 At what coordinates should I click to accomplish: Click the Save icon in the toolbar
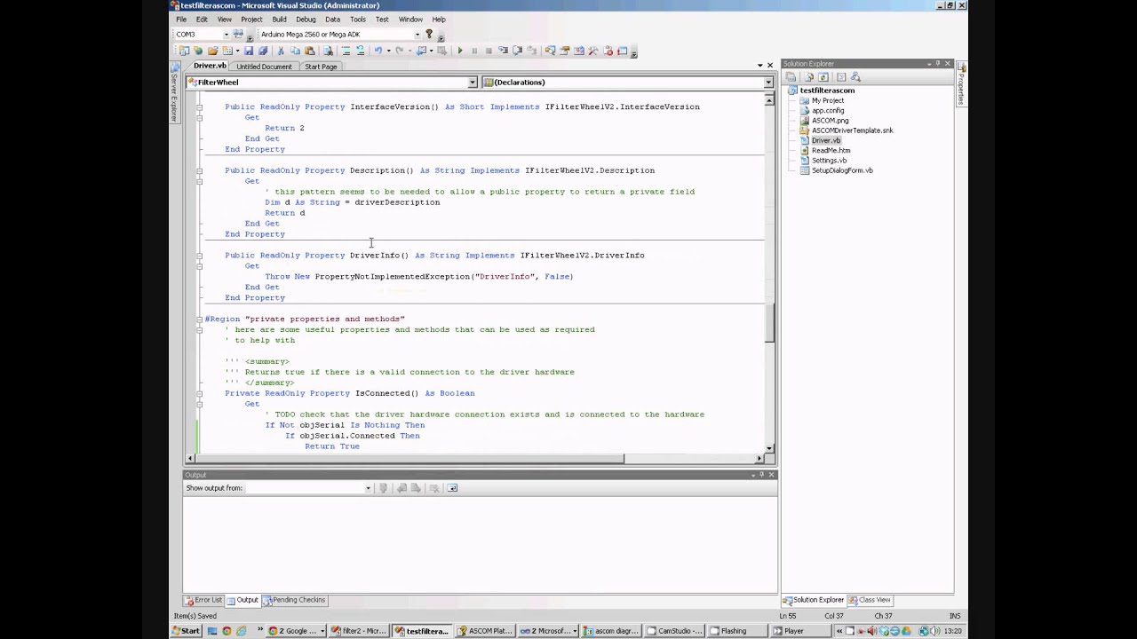pyautogui.click(x=249, y=51)
